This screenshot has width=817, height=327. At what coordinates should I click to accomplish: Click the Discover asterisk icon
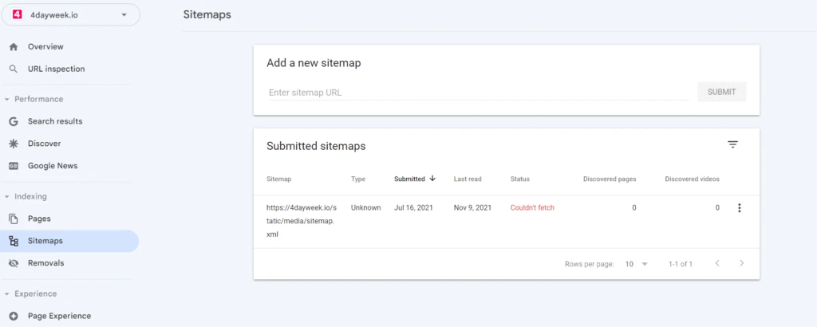(14, 144)
